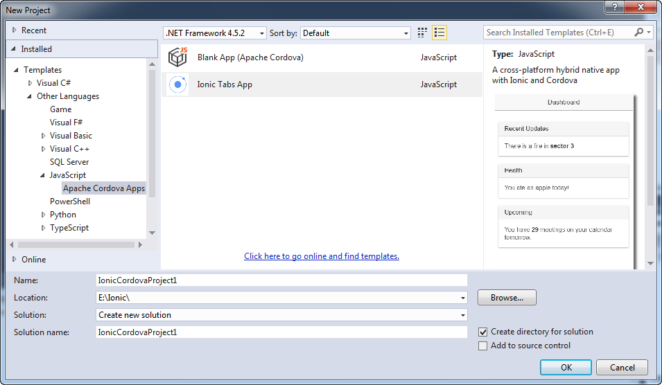
Task: Select the Visual C# category label
Action: 53,83
